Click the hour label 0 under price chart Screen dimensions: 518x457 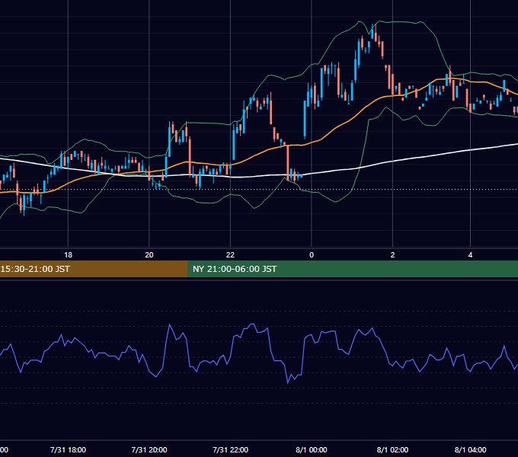(x=312, y=255)
